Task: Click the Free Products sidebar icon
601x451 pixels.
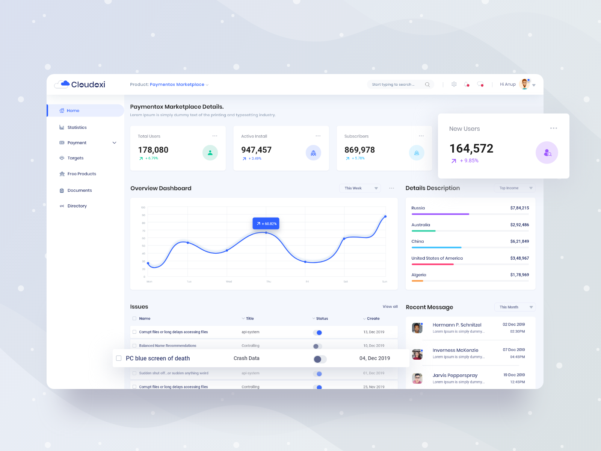Action: point(62,174)
